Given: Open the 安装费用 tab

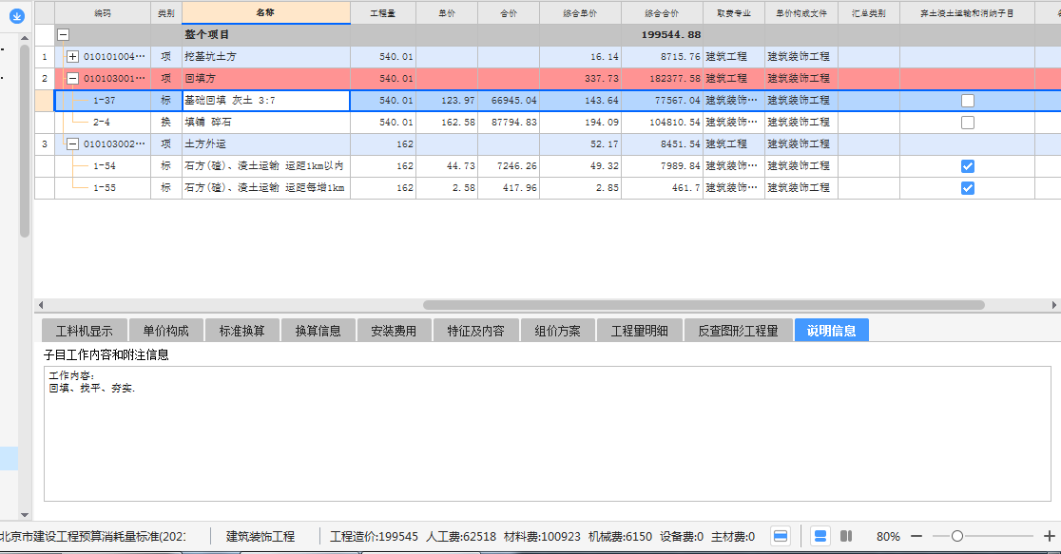Looking at the screenshot, I should (x=394, y=331).
